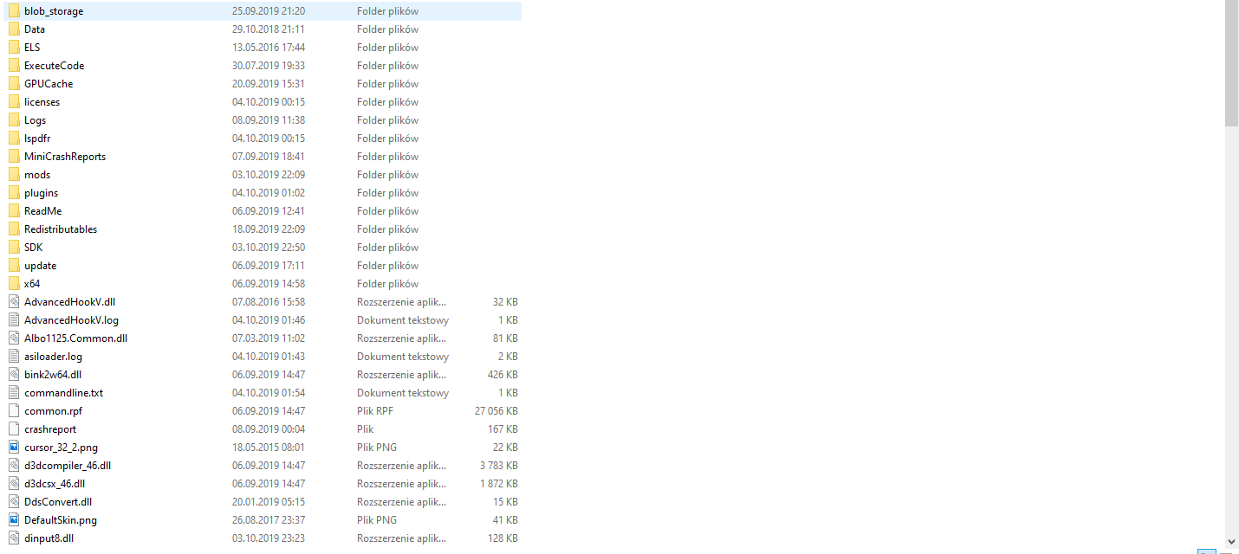
Task: Click the cursor_32_2.png image file icon
Action: coord(14,448)
